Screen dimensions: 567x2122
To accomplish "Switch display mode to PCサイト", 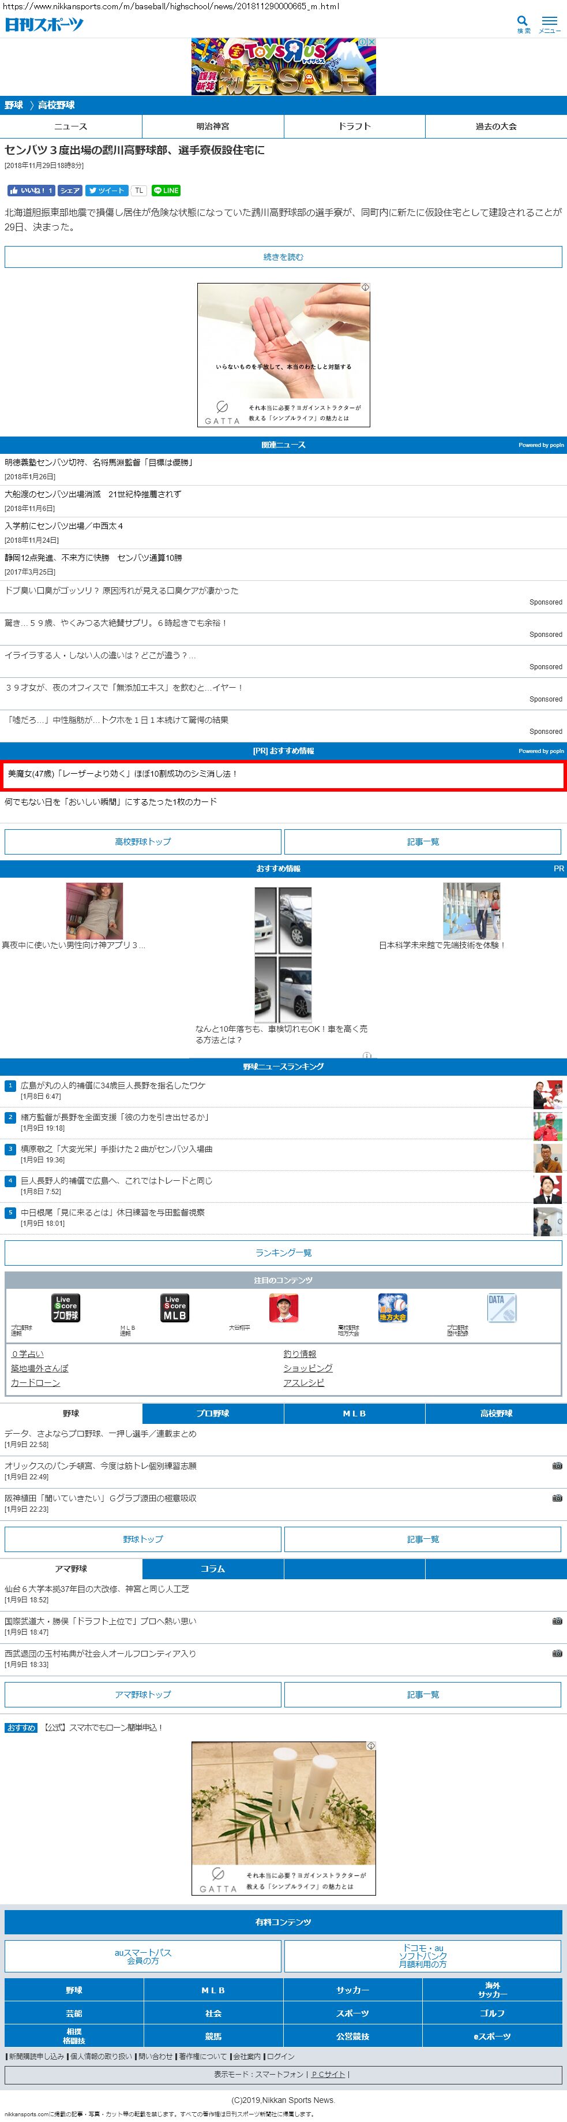I will pos(328,2074).
